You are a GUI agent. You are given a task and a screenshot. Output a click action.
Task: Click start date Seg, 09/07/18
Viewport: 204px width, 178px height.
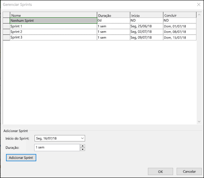click(x=147, y=37)
